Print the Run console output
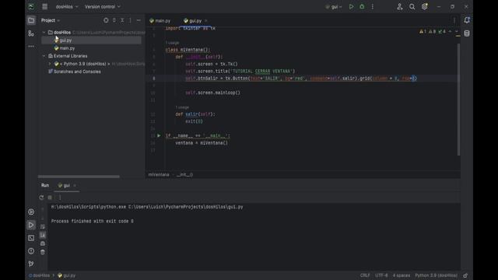This screenshot has width=498, height=280. [43, 243]
